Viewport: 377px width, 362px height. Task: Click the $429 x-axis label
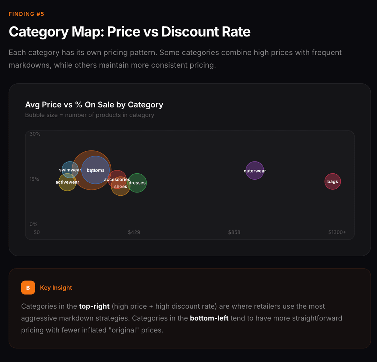pyautogui.click(x=134, y=232)
